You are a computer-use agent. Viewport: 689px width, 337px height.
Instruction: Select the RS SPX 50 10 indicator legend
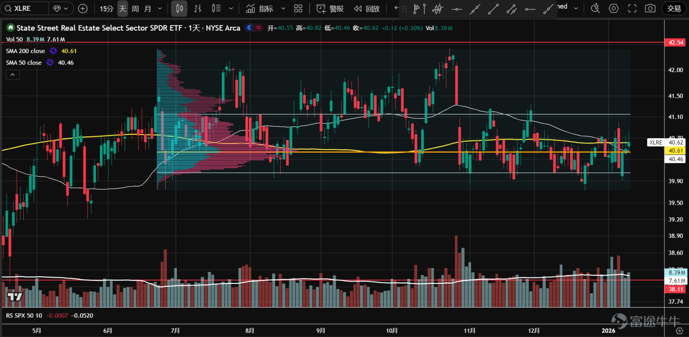(x=24, y=315)
